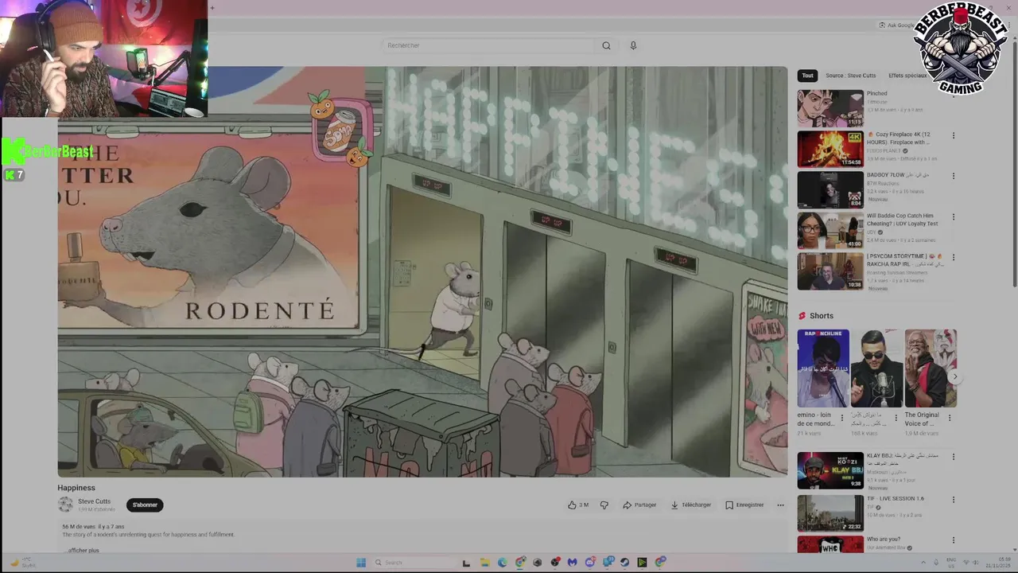The image size is (1018, 573).
Task: Click the Partager share button
Action: pos(640,505)
